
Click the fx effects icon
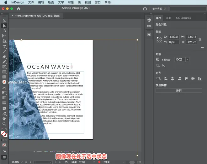point(163,65)
